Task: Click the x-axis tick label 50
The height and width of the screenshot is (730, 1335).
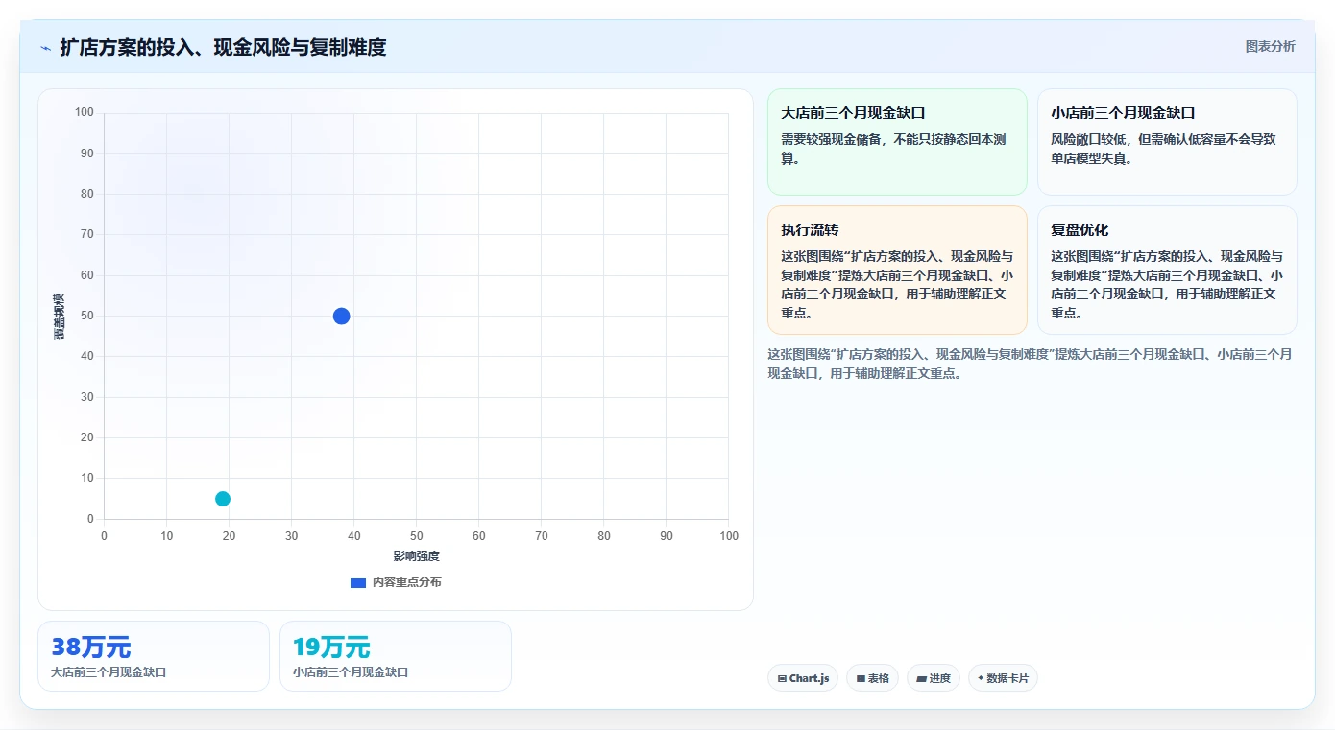Action: [x=416, y=536]
